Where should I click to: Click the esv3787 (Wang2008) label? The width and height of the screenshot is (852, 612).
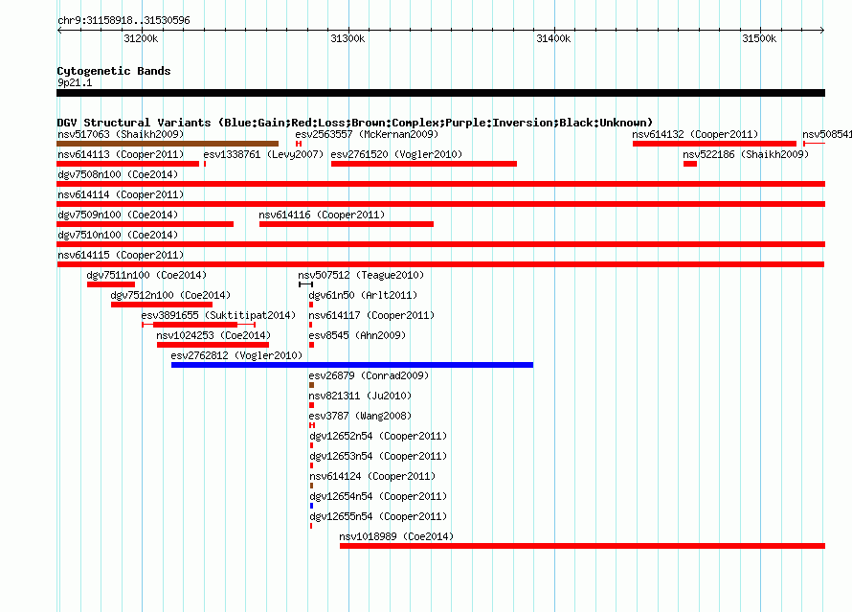(x=360, y=416)
